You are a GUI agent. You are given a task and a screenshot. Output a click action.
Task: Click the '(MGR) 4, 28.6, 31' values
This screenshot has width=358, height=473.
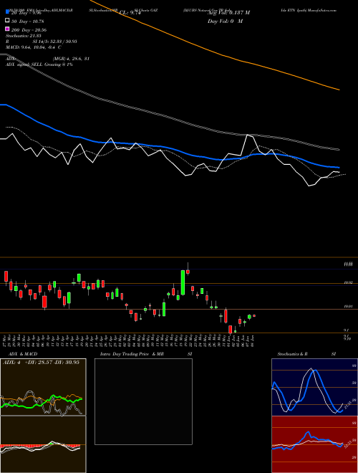[x=71, y=59]
